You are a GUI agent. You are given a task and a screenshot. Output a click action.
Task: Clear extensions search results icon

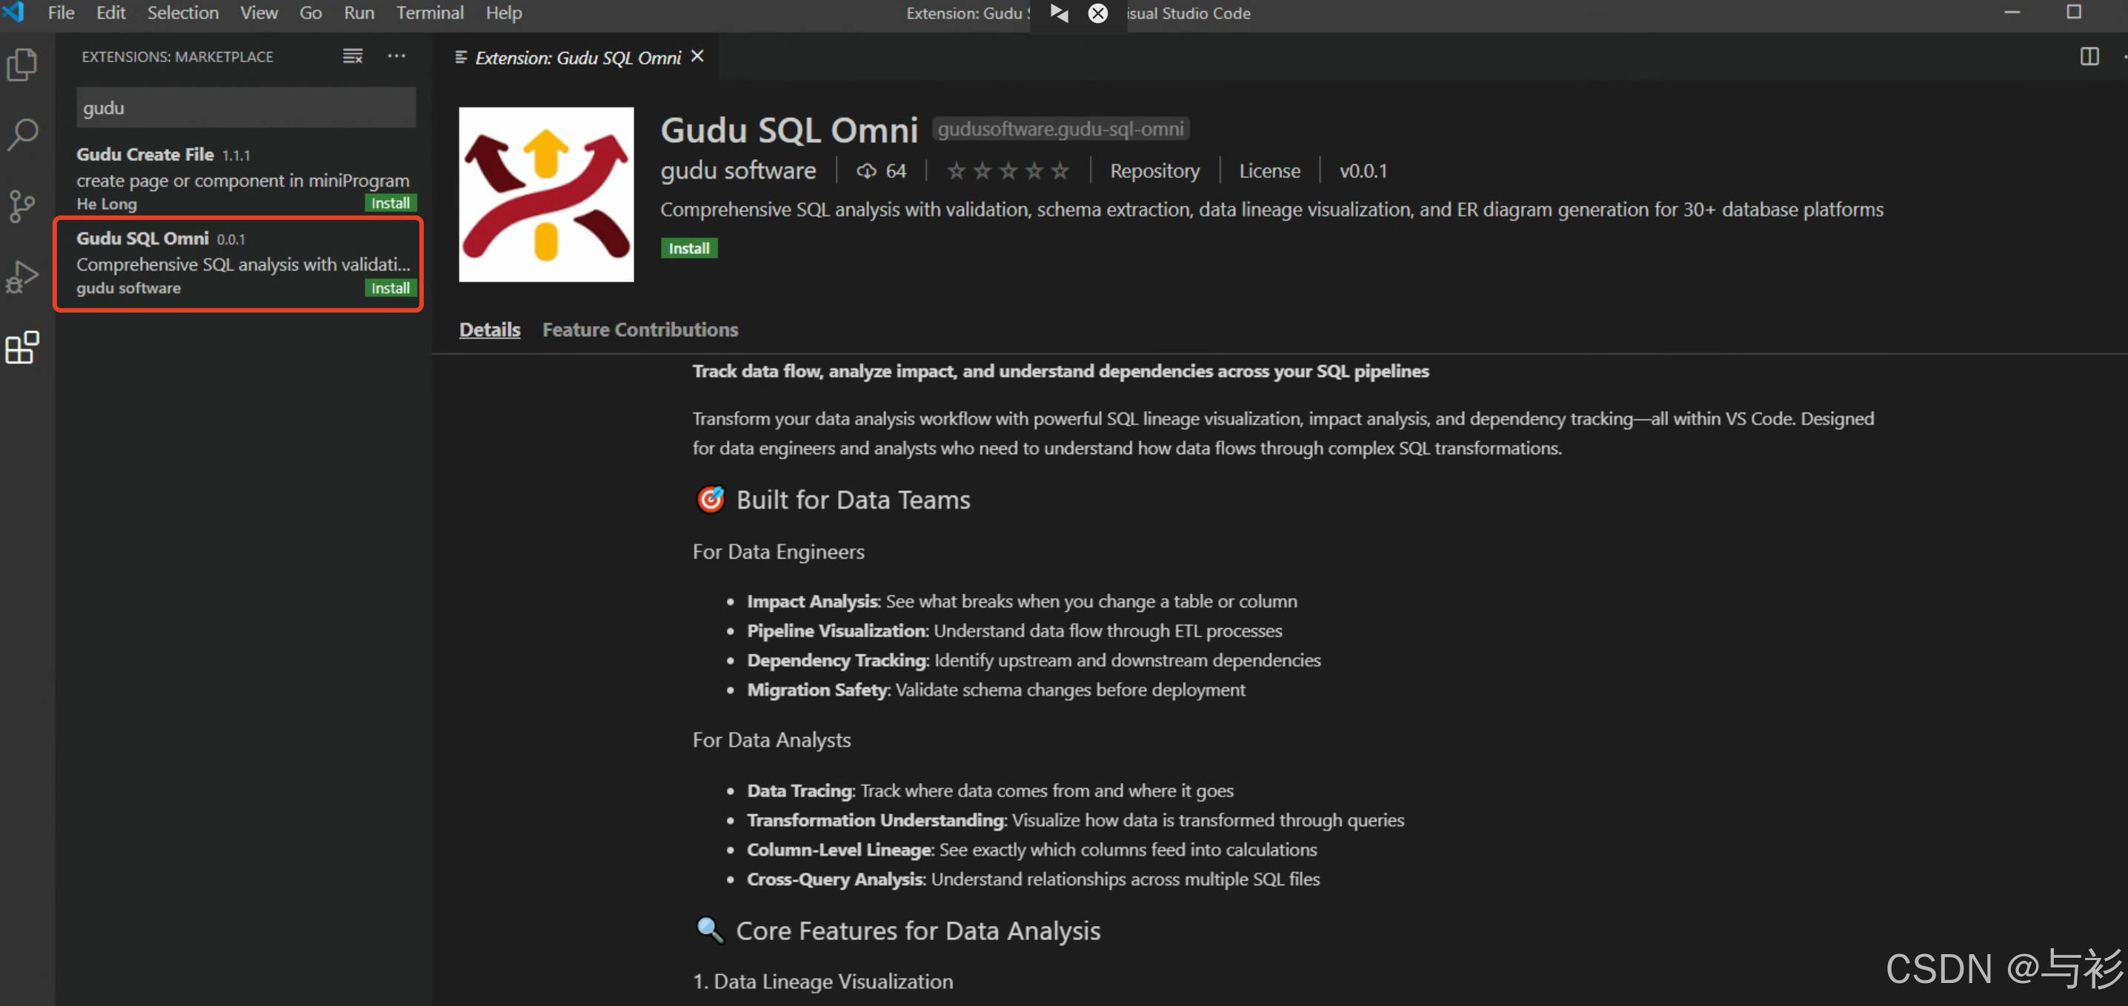[x=353, y=56]
